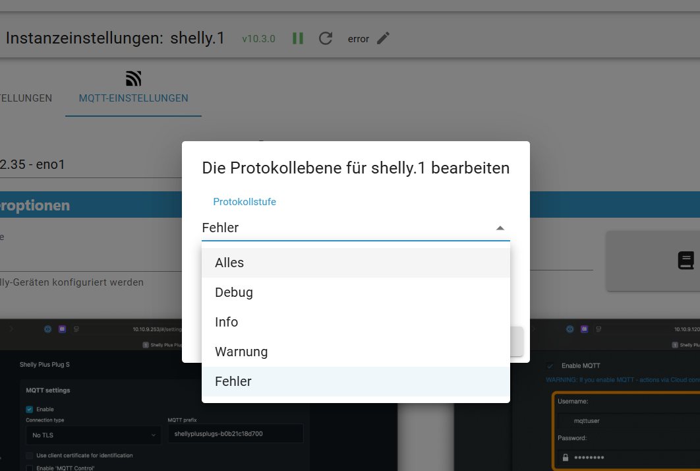700x471 pixels.
Task: Tick the Enable checkbox under MQTT settings
Action: pyautogui.click(x=30, y=409)
